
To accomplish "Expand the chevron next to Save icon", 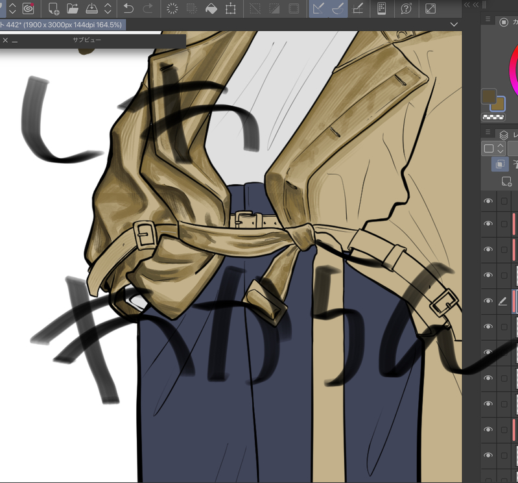I will (x=108, y=8).
